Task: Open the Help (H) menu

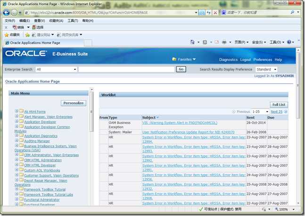Action: (88, 21)
